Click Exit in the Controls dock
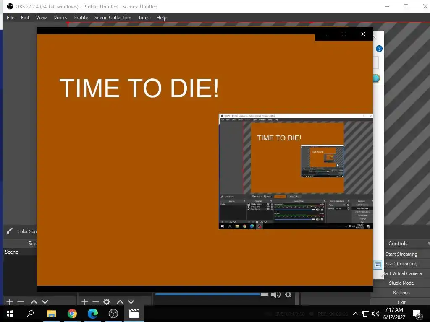This screenshot has height=322, width=430. click(401, 302)
